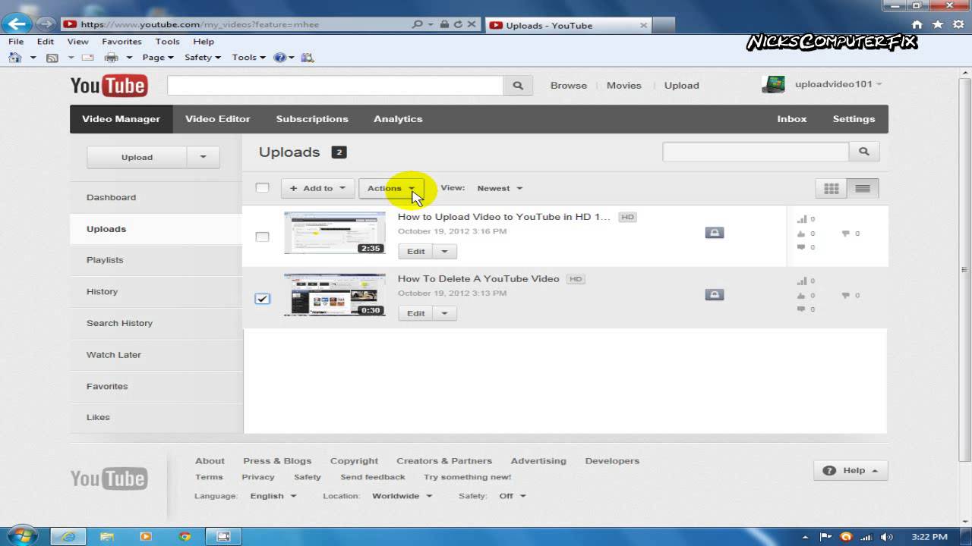Click the sidebar Upload button

[137, 157]
